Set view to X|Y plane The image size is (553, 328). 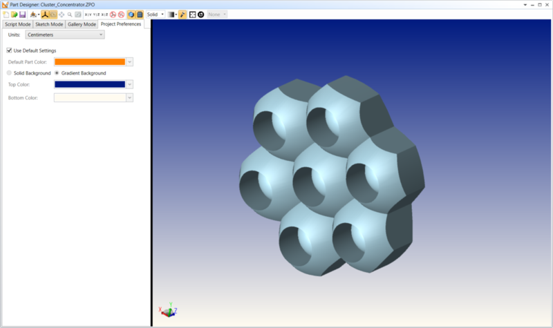coord(88,15)
